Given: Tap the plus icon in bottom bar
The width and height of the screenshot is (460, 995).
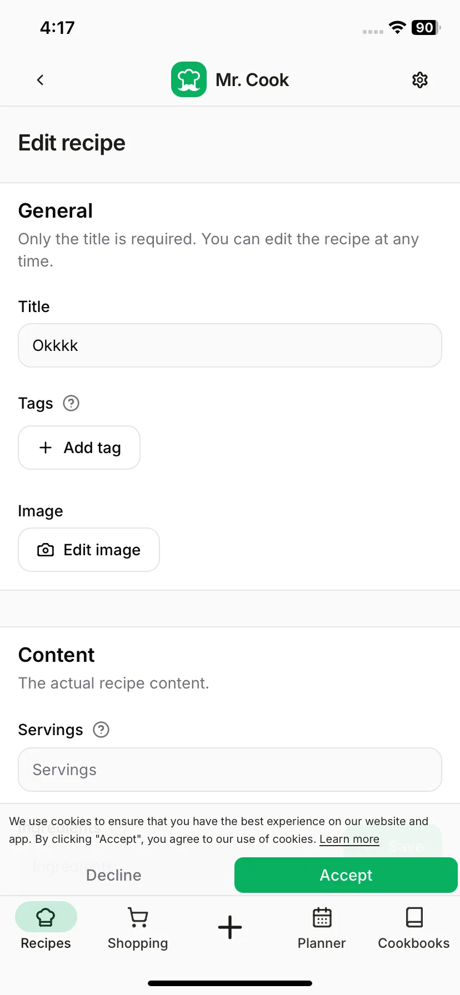Looking at the screenshot, I should point(230,927).
